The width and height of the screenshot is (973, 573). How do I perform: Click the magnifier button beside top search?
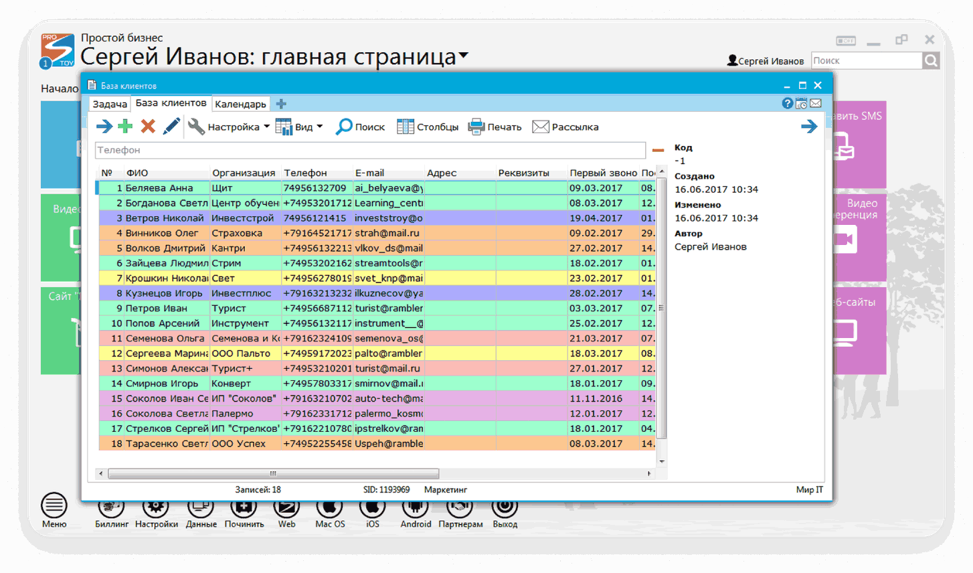click(931, 61)
